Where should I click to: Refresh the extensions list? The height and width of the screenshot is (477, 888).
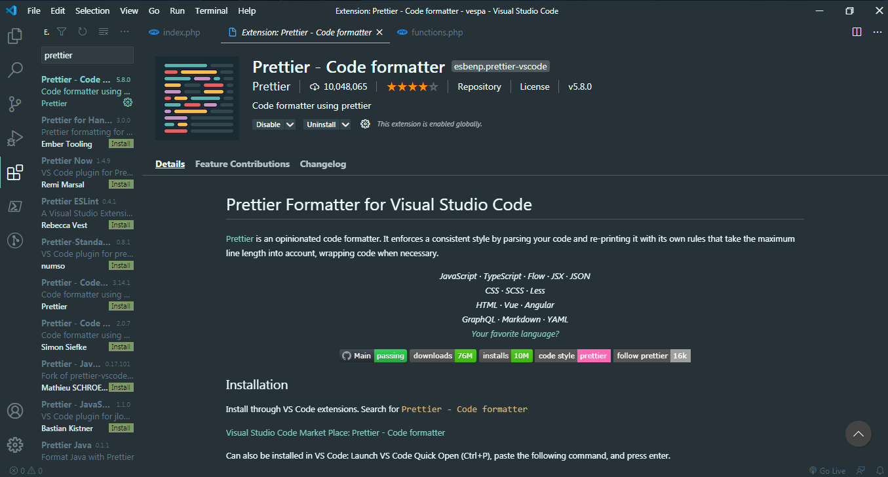[82, 31]
